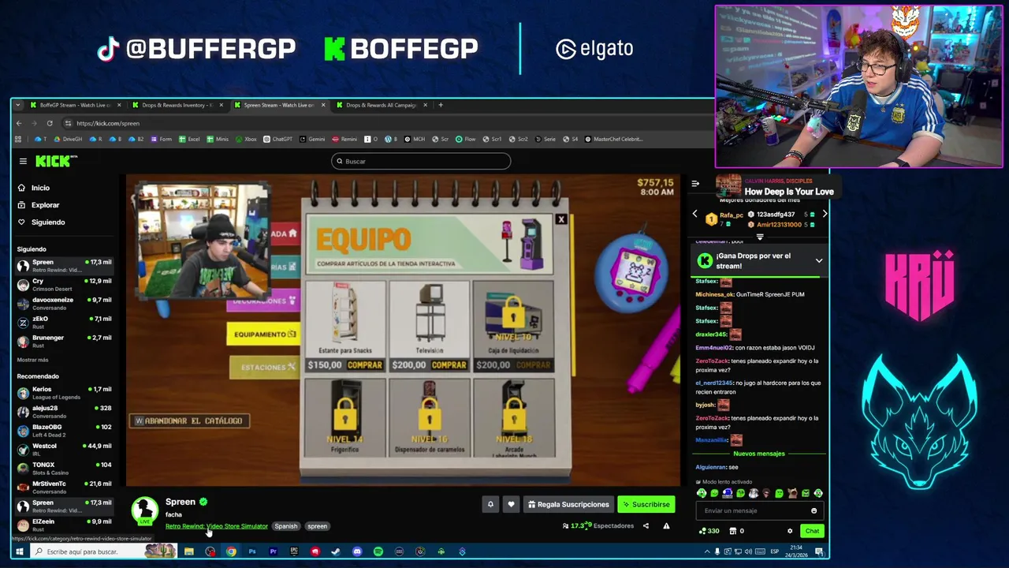Open Kerios recommended channel
The height and width of the screenshot is (568, 1009).
tap(65, 393)
